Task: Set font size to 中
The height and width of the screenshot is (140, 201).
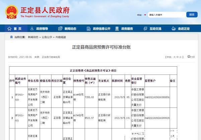Action: (x=178, y=57)
